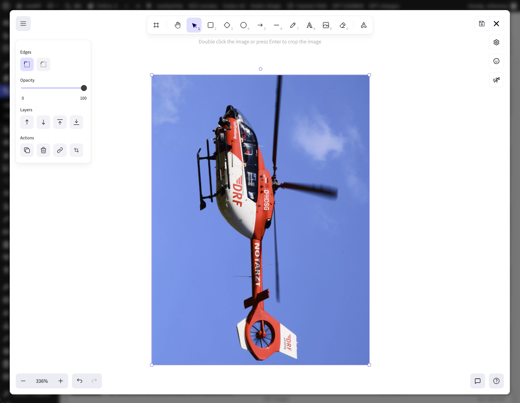Delete the selected image with trash icon

(43, 150)
